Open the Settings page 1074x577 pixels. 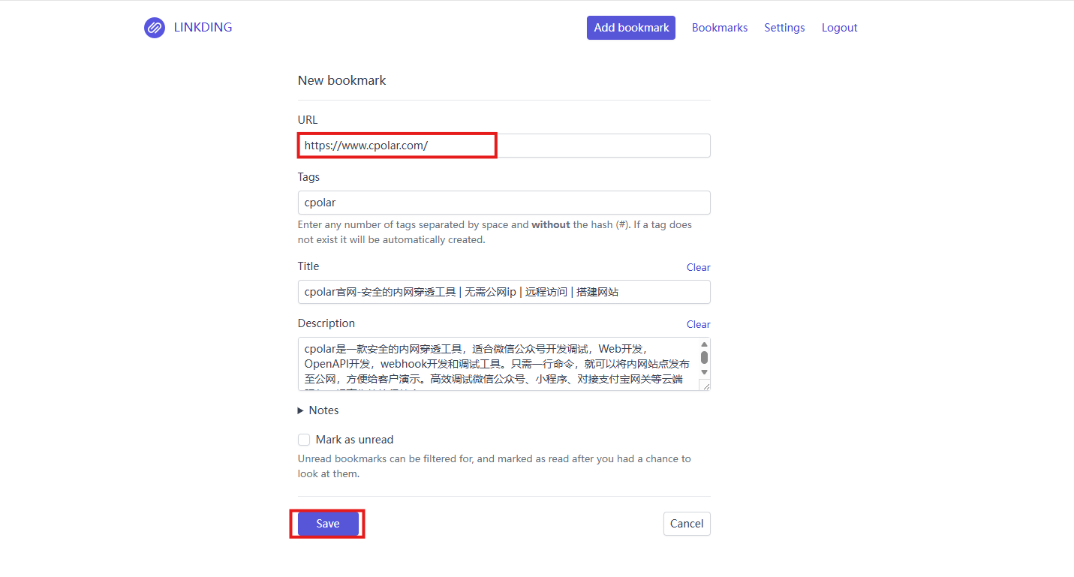[784, 28]
